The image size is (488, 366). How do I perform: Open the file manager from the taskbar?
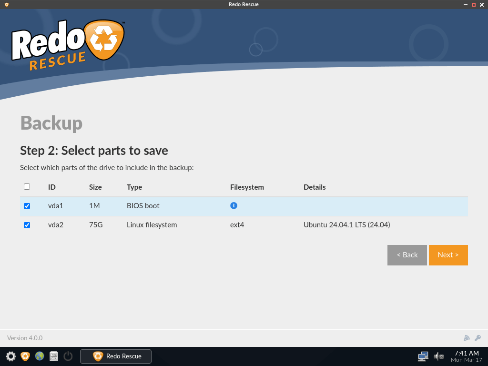tap(53, 356)
